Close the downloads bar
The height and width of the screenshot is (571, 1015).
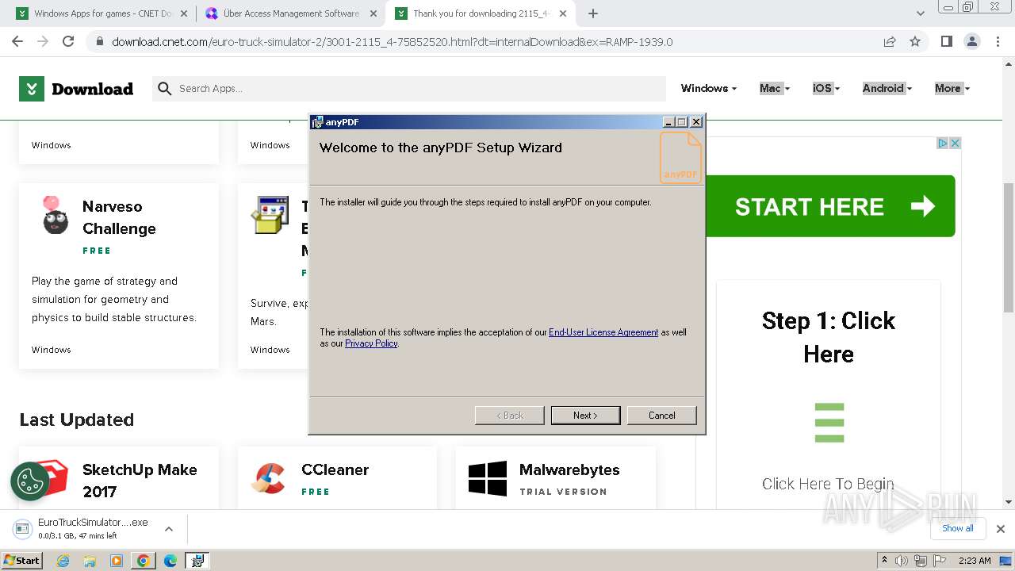click(1000, 529)
